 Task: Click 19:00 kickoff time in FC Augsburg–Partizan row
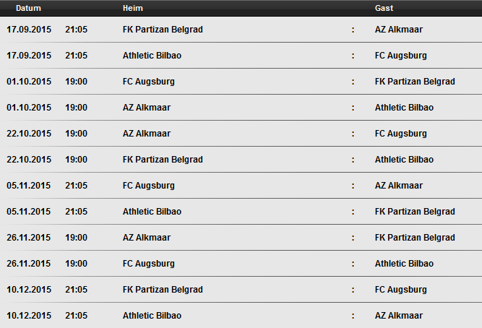(x=76, y=82)
